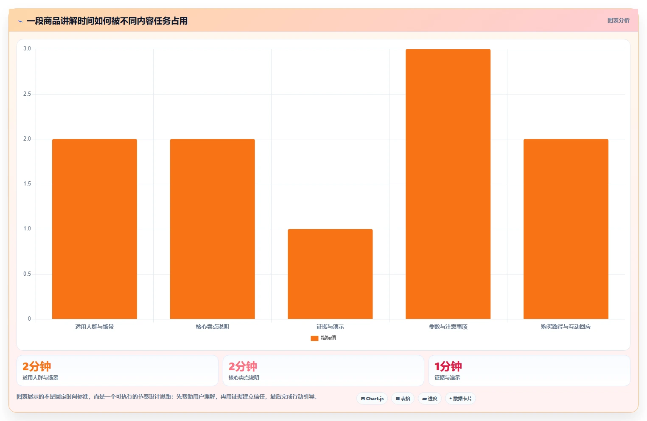The height and width of the screenshot is (421, 647).
Task: Click the 图表分析 tag in the header
Action: pos(618,20)
